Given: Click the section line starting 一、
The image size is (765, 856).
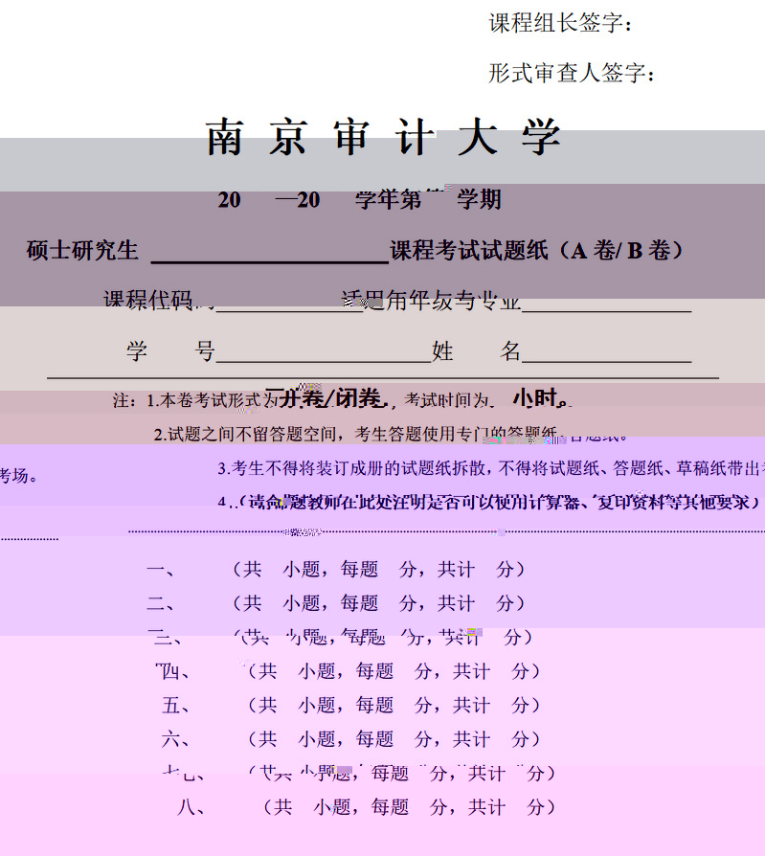Looking at the screenshot, I should coord(336,570).
